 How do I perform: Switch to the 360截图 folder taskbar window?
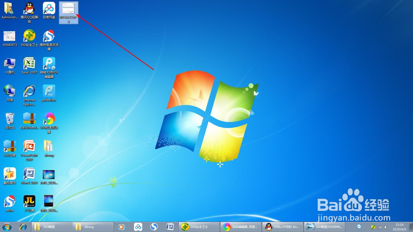(x=52, y=227)
